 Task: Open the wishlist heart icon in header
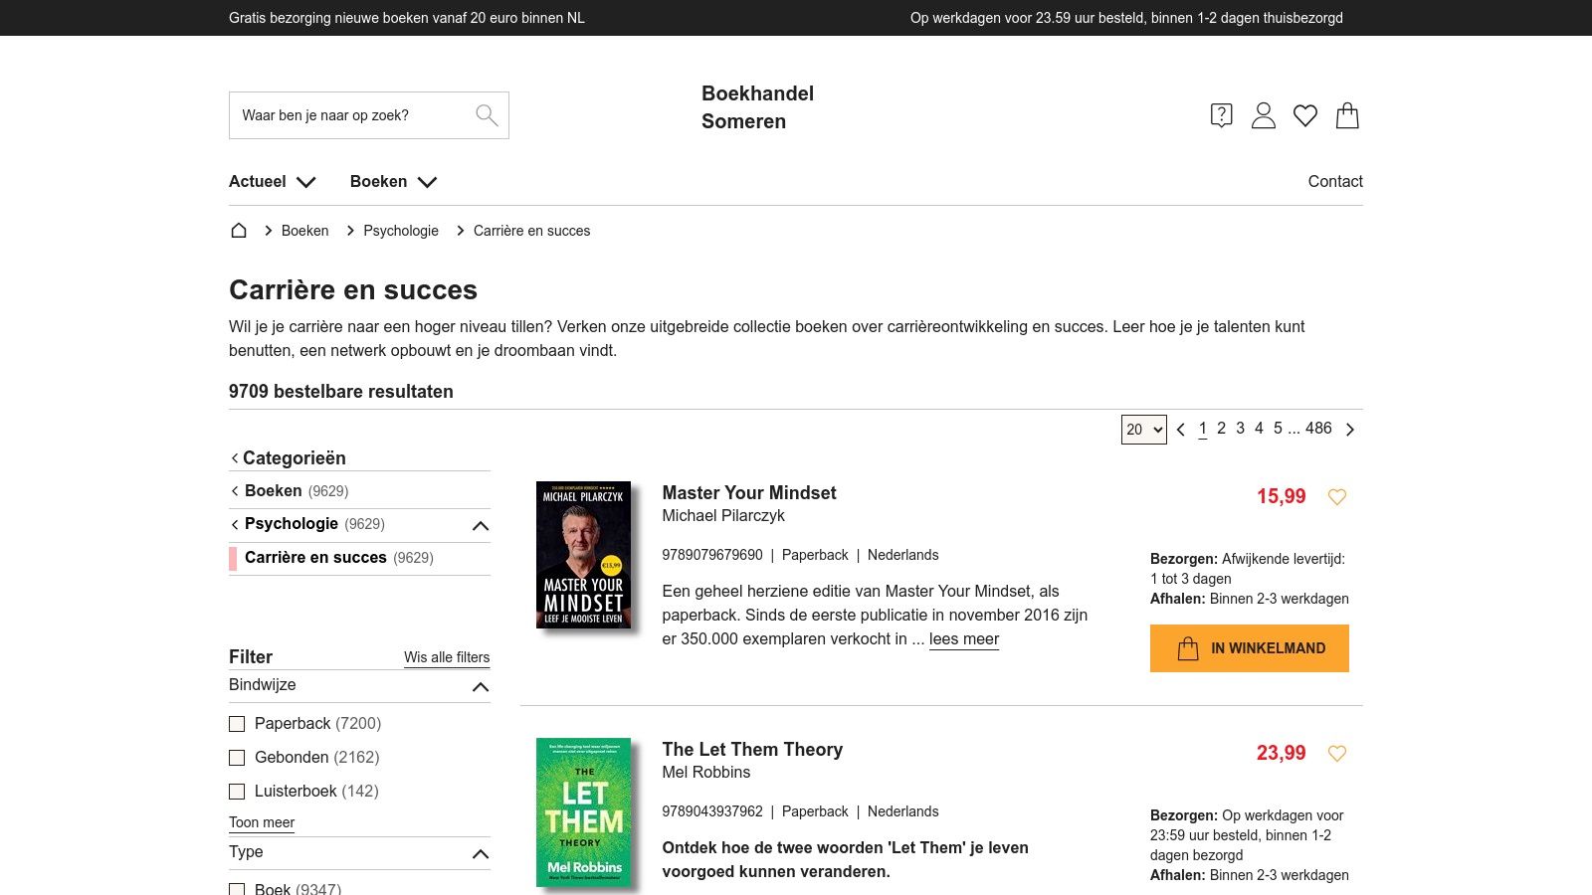point(1304,115)
